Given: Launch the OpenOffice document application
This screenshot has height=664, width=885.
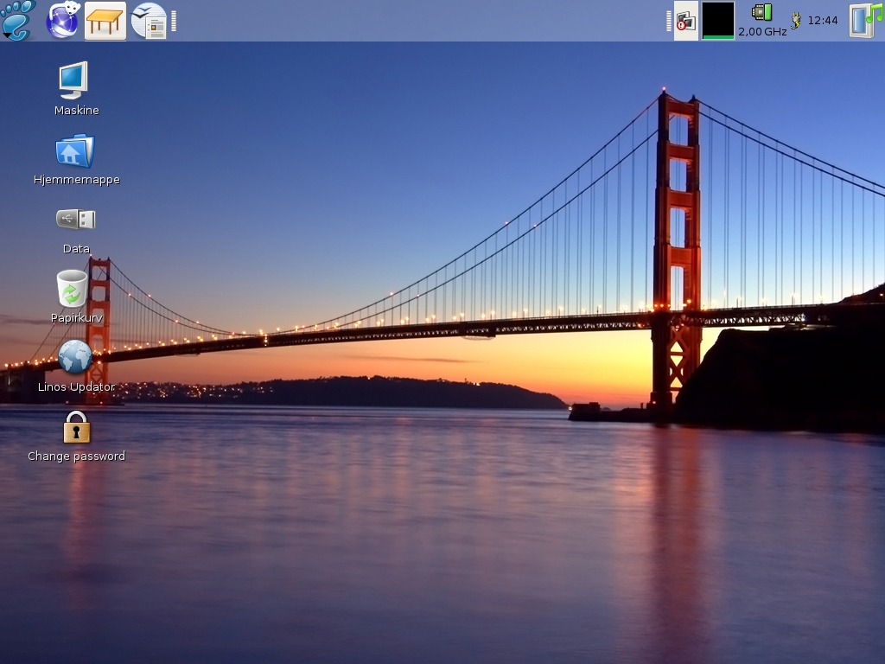Looking at the screenshot, I should [x=149, y=20].
